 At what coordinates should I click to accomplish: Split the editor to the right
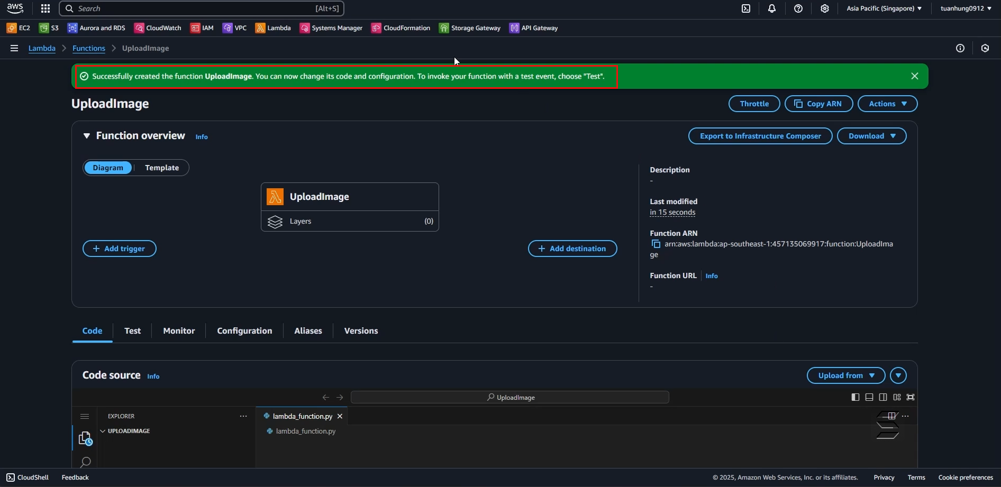pos(892,416)
